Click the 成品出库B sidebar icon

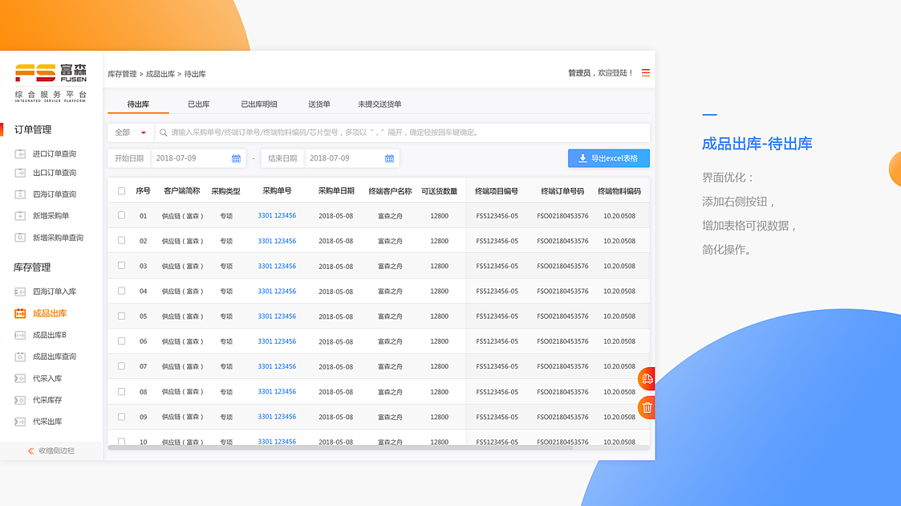(20, 335)
